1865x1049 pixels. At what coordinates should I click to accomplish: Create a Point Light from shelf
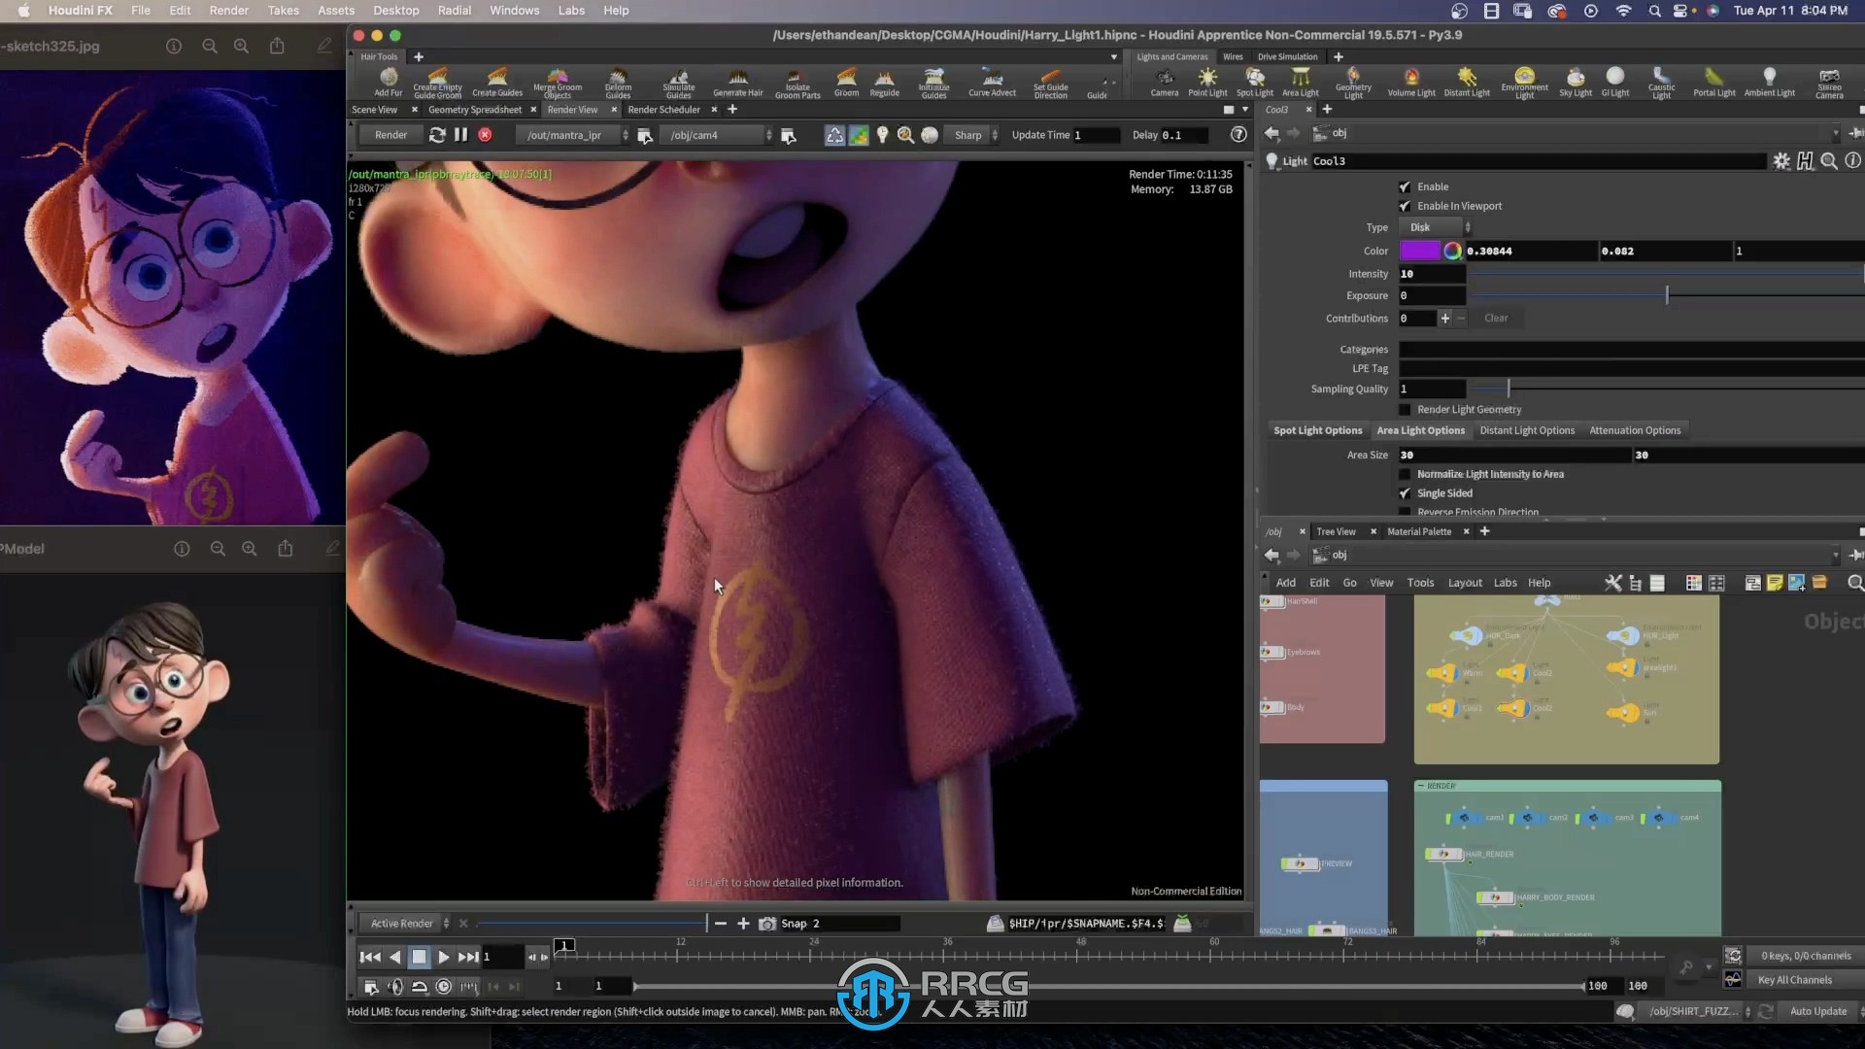[1207, 82]
